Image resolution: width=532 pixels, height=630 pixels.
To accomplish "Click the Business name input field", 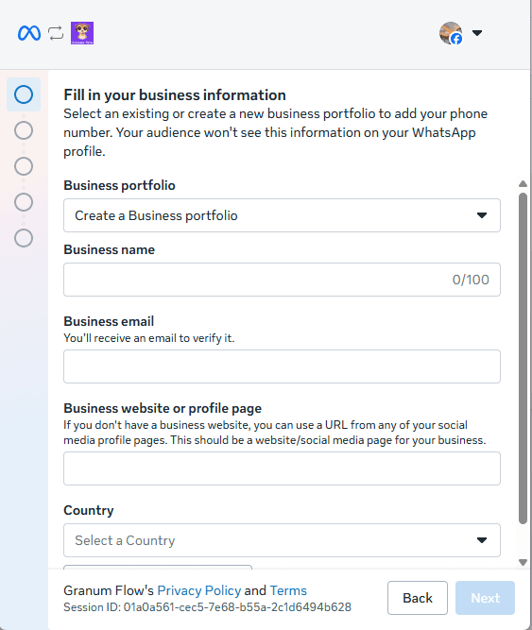I will pyautogui.click(x=282, y=280).
